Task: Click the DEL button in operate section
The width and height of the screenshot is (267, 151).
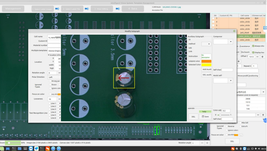Action: click(x=193, y=117)
